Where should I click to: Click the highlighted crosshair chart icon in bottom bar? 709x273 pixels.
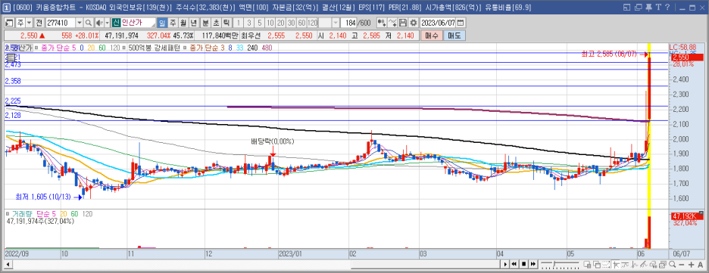click(x=616, y=264)
